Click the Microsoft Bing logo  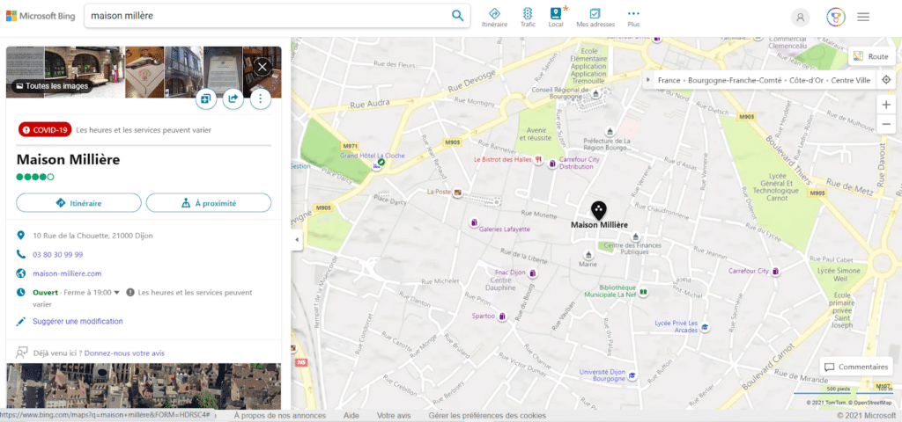point(41,16)
